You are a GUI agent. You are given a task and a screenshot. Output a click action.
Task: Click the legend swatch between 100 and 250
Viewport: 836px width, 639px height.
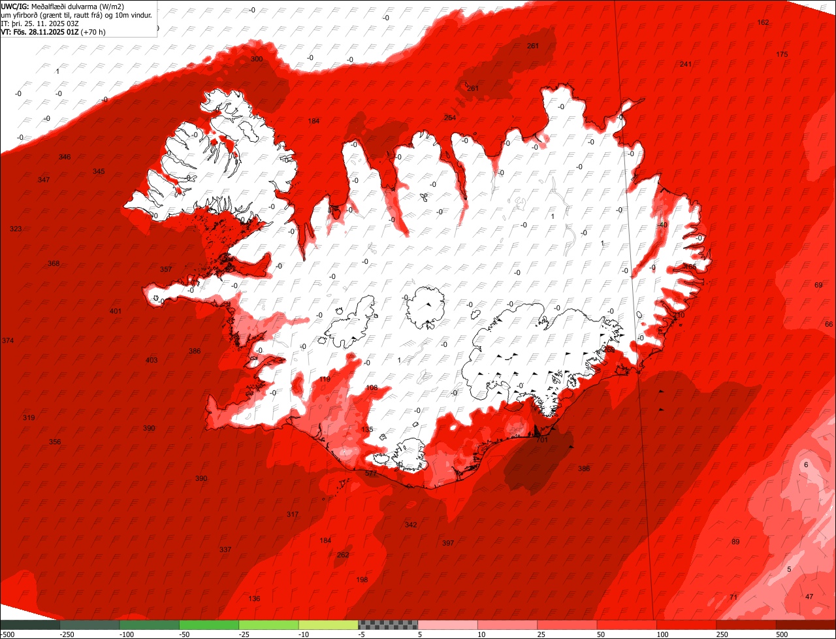pyautogui.click(x=686, y=625)
